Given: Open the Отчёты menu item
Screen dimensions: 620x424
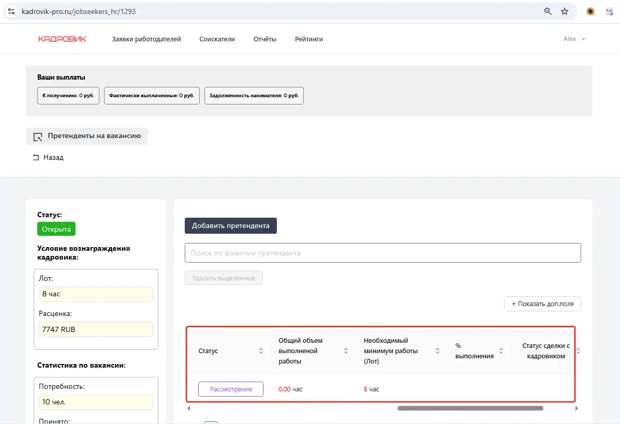Looking at the screenshot, I should pos(264,39).
